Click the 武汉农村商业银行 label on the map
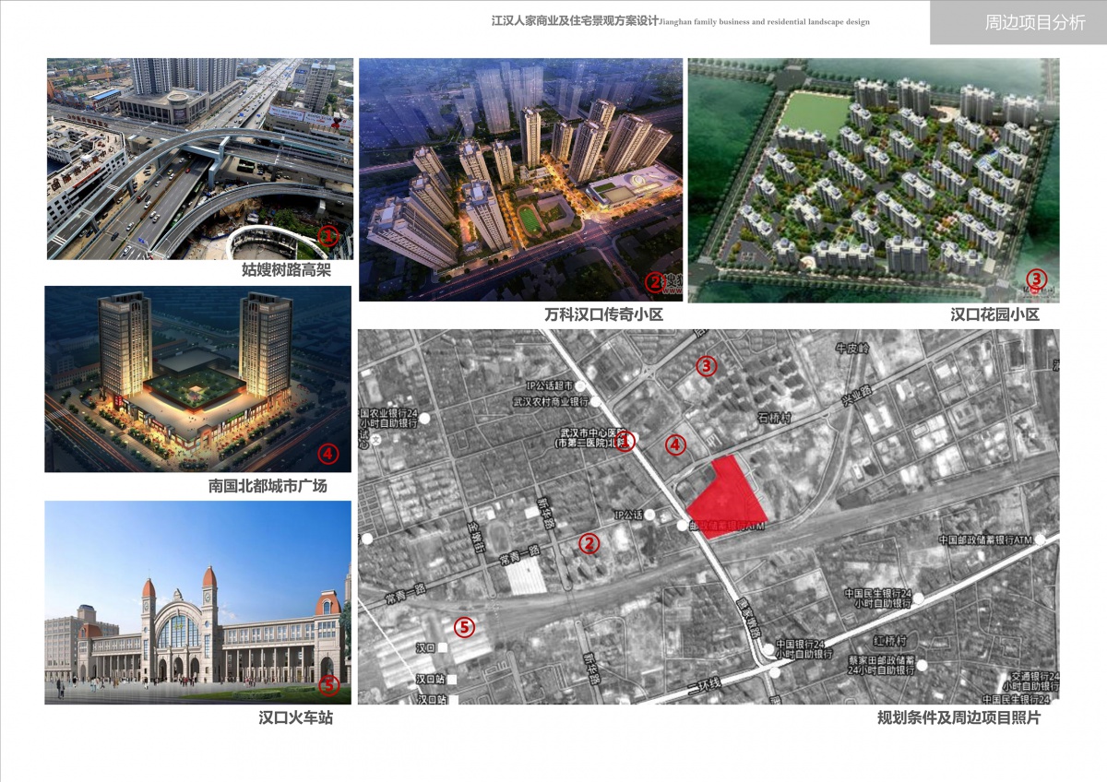1107x782 pixels. 551,402
